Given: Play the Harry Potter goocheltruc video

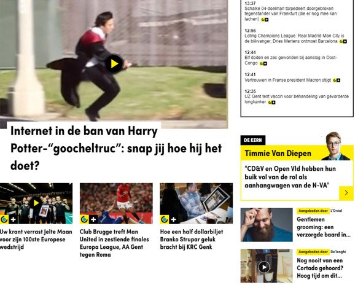Looking at the screenshot, I should pos(114,64).
